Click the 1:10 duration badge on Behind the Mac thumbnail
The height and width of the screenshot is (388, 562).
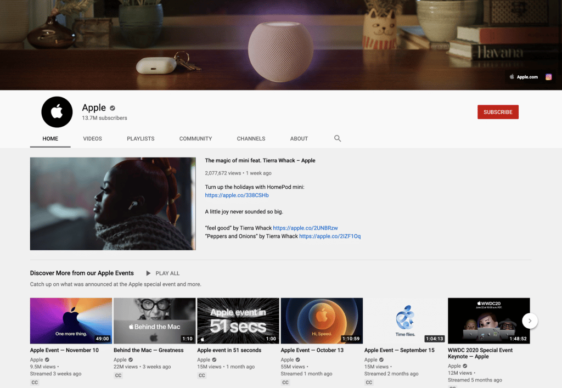[x=188, y=339]
